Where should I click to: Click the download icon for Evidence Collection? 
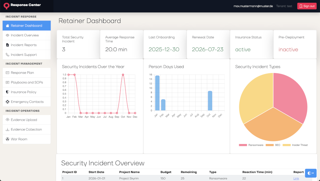[7, 130]
